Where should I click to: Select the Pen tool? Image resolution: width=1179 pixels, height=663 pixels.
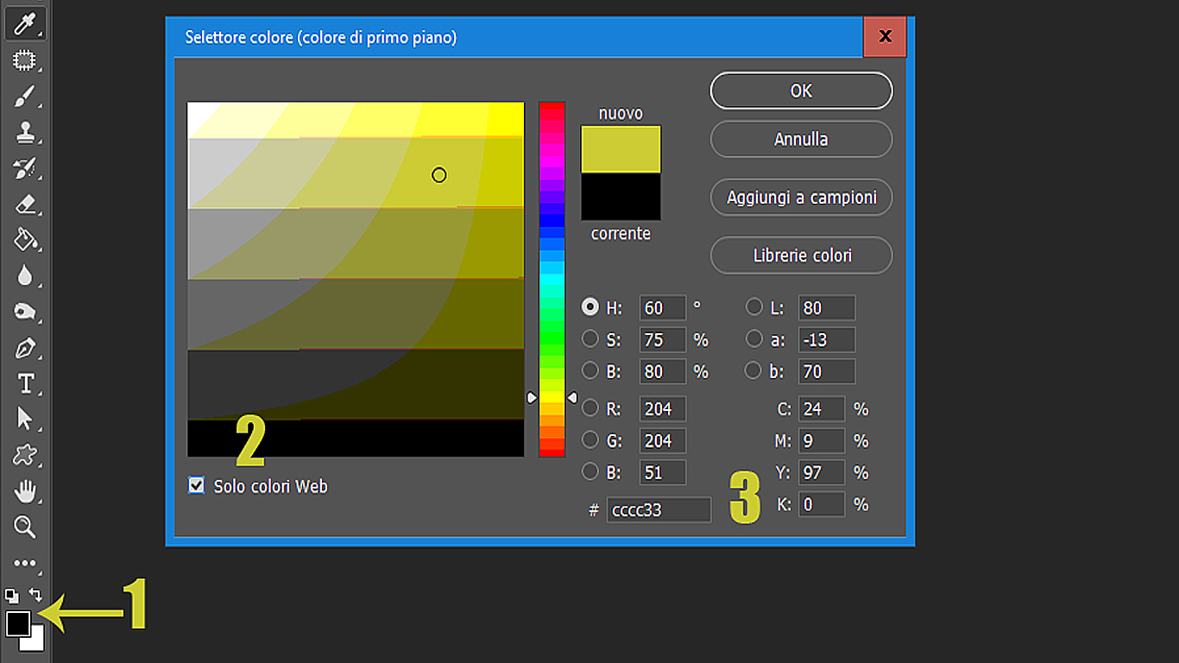[24, 349]
